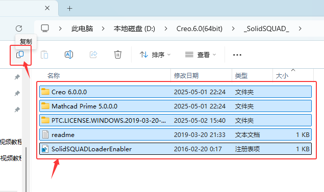The width and height of the screenshot is (324, 192).
Task: Click the PC monitor icon in address bar
Action: pyautogui.click(x=45, y=28)
